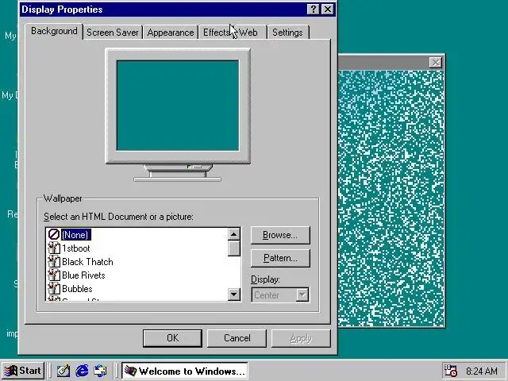Confirm with the OK button
Viewport: 508px width, 381px height.
172,338
